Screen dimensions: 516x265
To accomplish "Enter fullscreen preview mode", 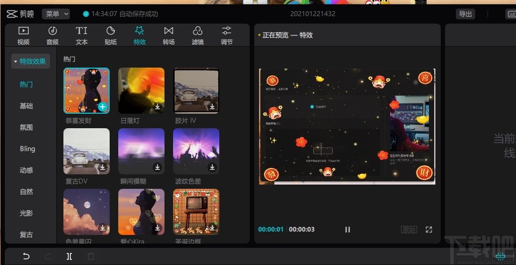I will point(429,230).
